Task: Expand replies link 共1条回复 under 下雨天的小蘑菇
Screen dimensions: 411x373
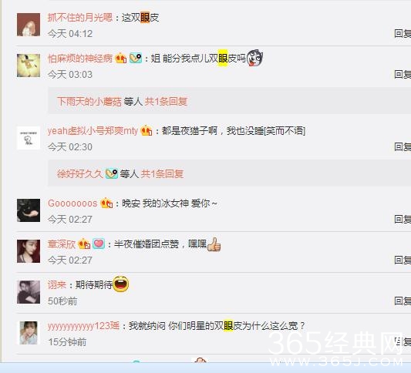Action: point(166,102)
